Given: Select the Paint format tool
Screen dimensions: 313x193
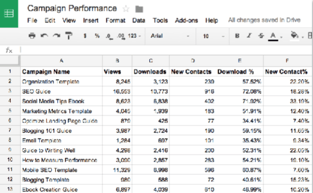Looking at the screenshot, I should point(68,36).
